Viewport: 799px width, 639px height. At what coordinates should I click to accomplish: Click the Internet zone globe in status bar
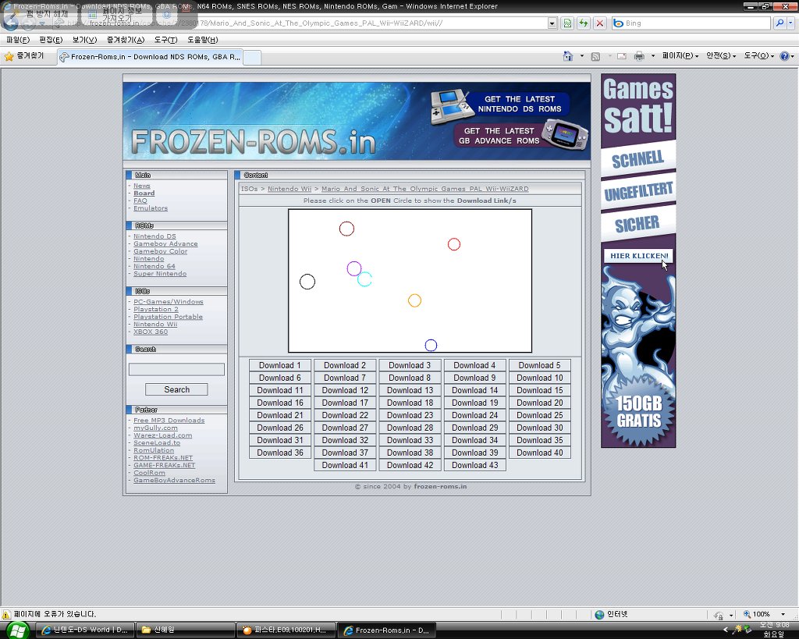(600, 615)
